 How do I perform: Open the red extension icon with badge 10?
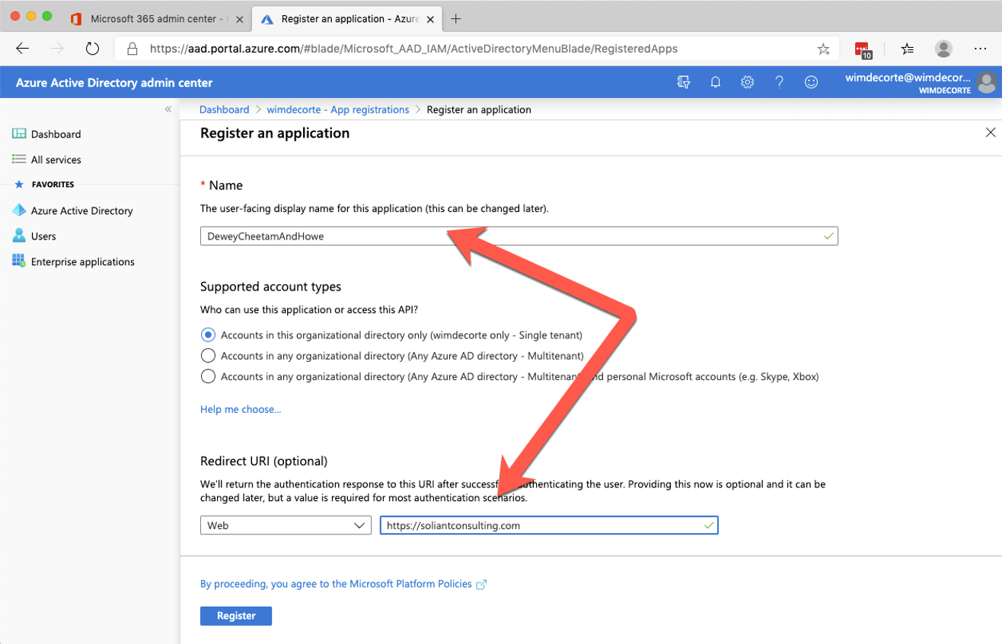[863, 49]
